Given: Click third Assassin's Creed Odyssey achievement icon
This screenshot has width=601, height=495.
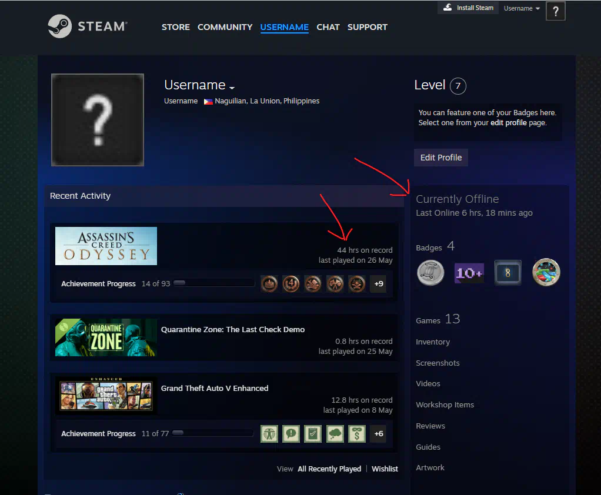Looking at the screenshot, I should [313, 284].
